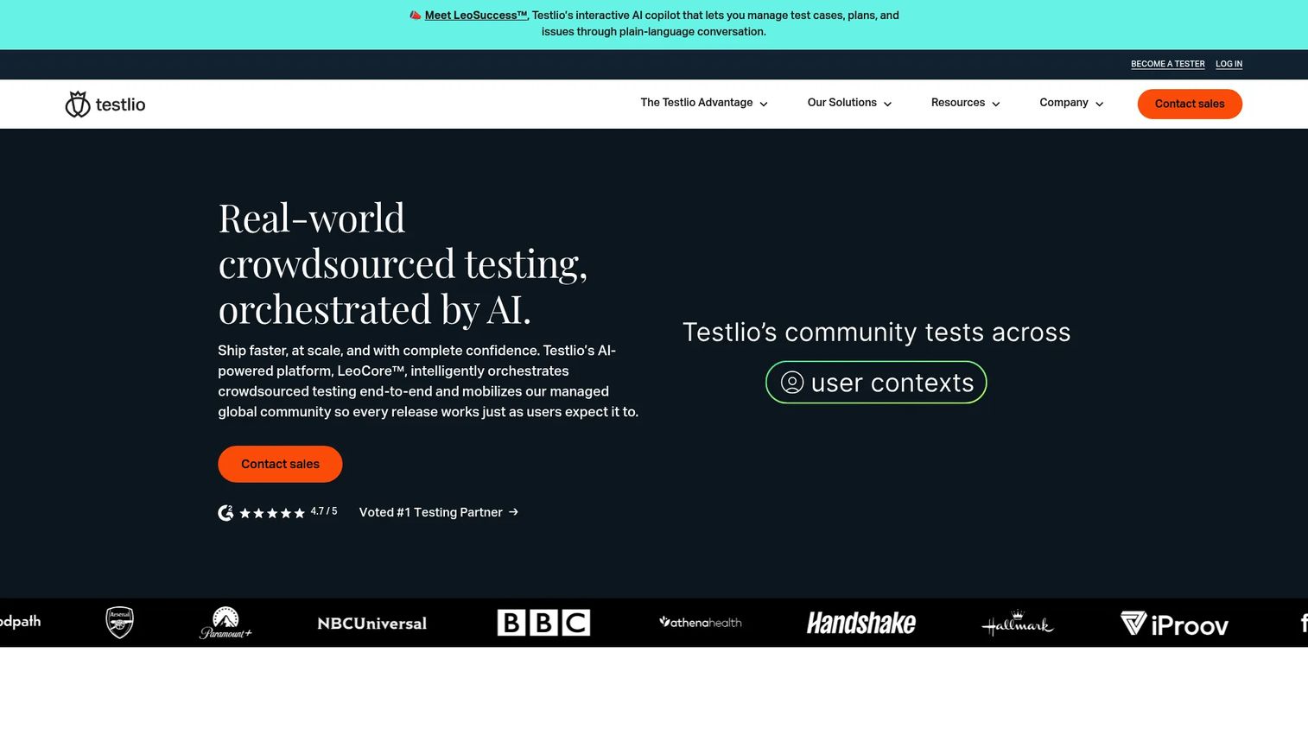Expand the Resources chevron
The height and width of the screenshot is (735, 1308).
[996, 104]
